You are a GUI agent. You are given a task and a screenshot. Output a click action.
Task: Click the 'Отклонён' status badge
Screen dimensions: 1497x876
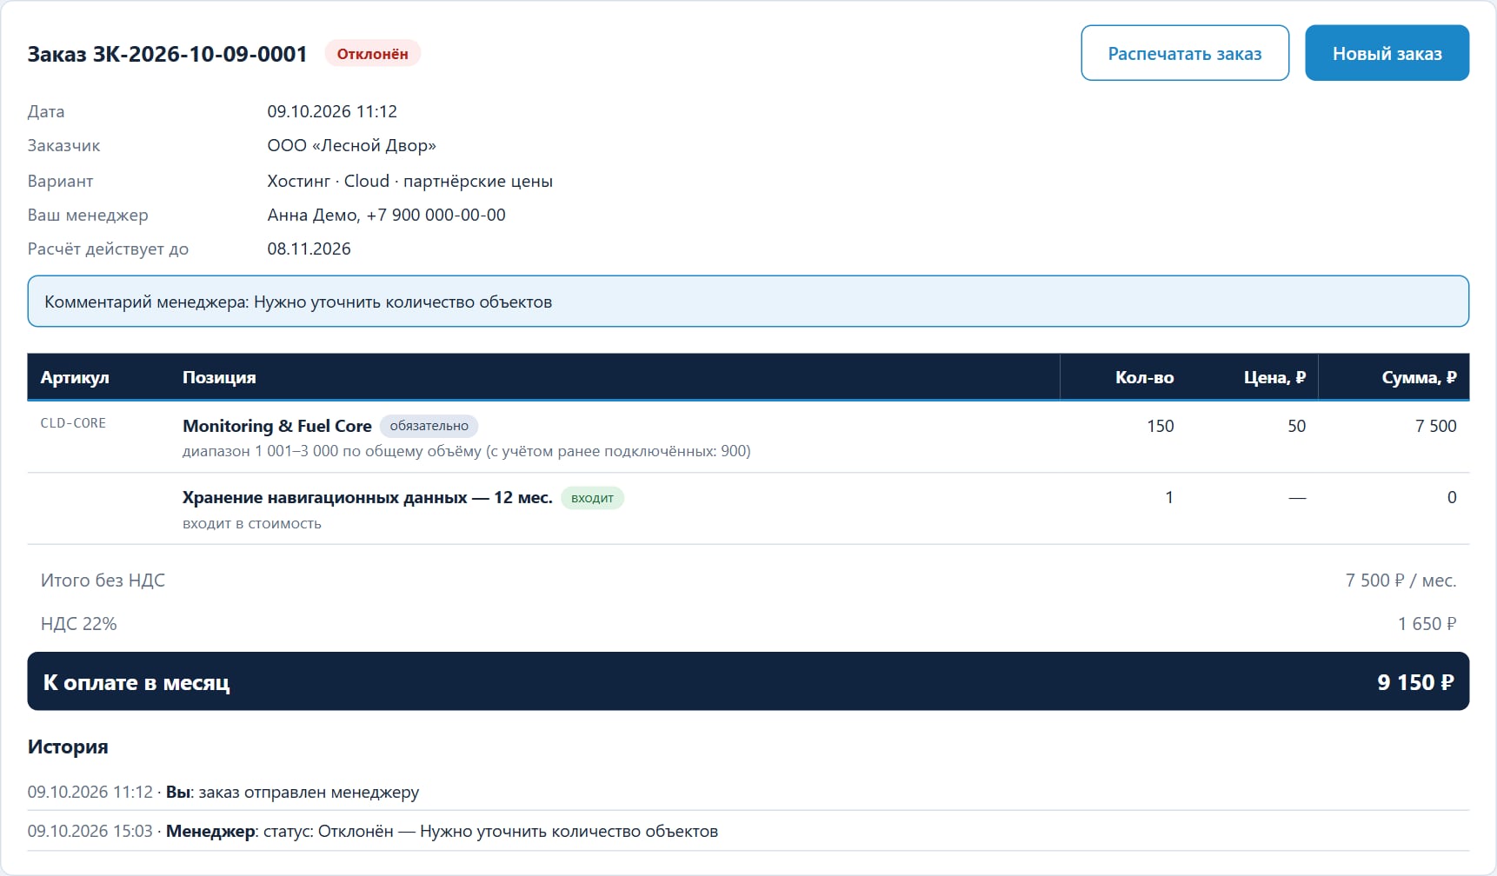coord(372,54)
